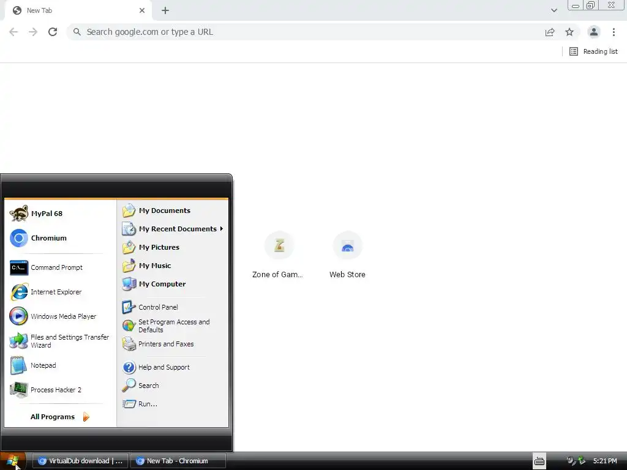
Task: Open MyPal 68 raccoon icon
Action: click(x=19, y=214)
